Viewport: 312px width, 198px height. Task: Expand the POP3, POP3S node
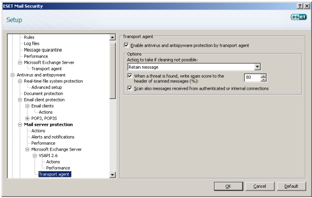click(x=27, y=119)
